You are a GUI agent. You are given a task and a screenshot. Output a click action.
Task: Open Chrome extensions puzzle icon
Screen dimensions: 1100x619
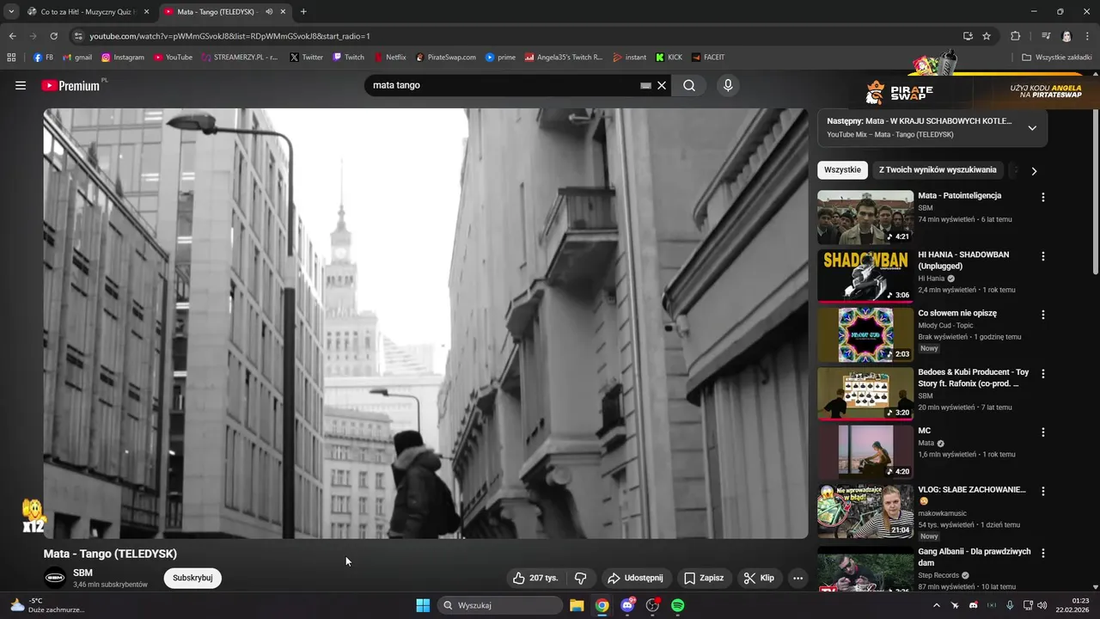tap(1015, 36)
